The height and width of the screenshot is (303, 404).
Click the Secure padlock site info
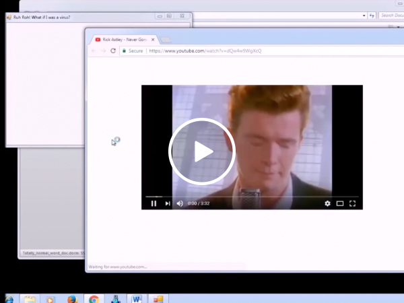coord(133,50)
